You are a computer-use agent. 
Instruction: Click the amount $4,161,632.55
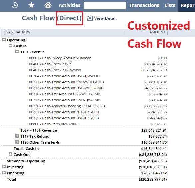[x=155, y=88]
